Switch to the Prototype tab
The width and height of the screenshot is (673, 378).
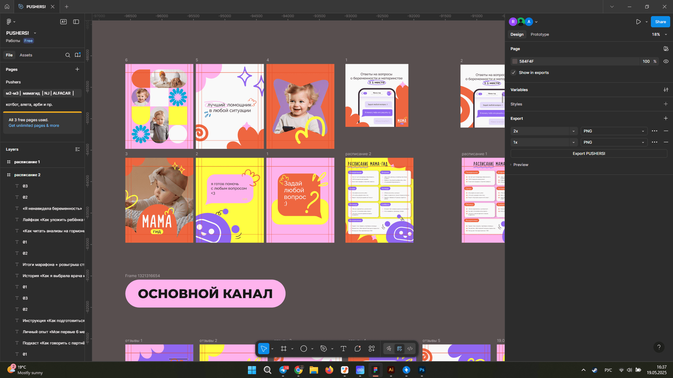click(x=540, y=34)
